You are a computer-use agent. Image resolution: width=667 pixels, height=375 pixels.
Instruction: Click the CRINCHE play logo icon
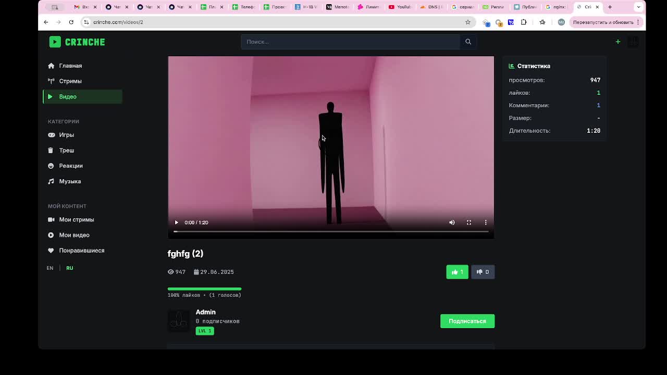55,42
